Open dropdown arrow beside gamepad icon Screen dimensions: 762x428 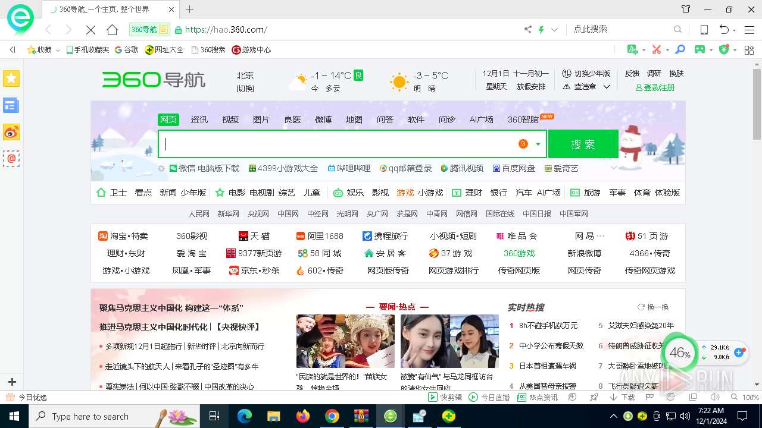tap(711, 50)
